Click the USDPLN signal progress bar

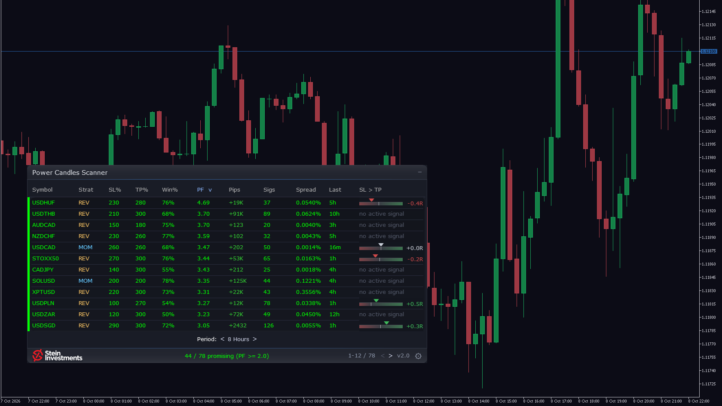pyautogui.click(x=381, y=304)
